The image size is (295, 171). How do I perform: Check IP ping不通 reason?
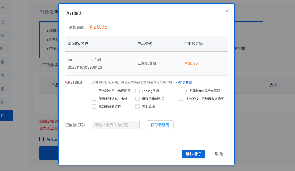coord(137,91)
